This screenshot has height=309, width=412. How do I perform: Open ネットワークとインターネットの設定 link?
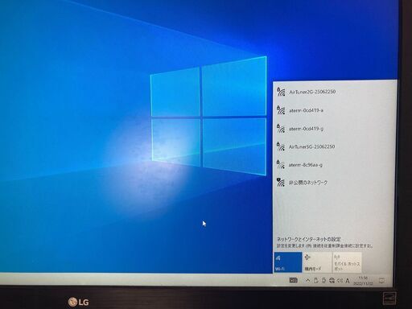tap(308, 239)
